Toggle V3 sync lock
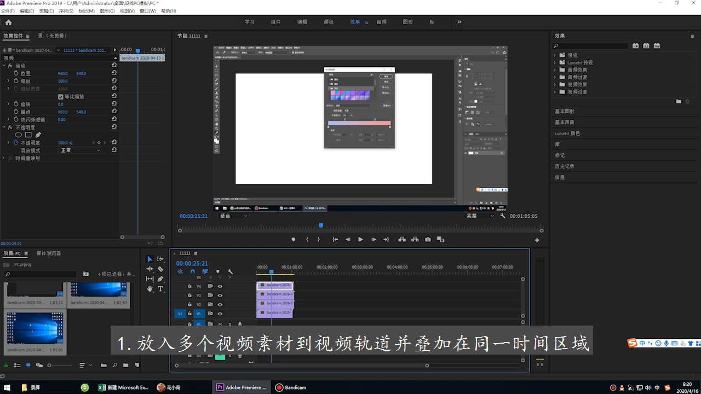Viewport: 701px width, 394px height. click(210, 295)
